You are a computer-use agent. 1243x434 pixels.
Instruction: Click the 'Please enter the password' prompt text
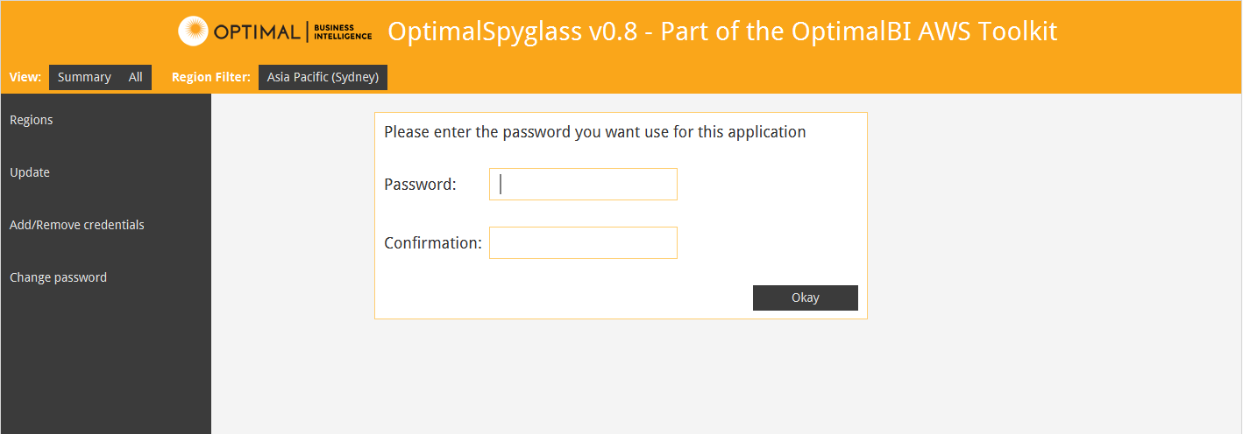point(594,133)
